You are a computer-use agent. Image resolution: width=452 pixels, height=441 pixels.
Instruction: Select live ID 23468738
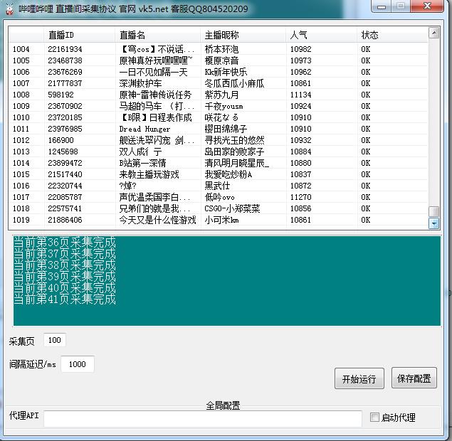tap(65, 60)
